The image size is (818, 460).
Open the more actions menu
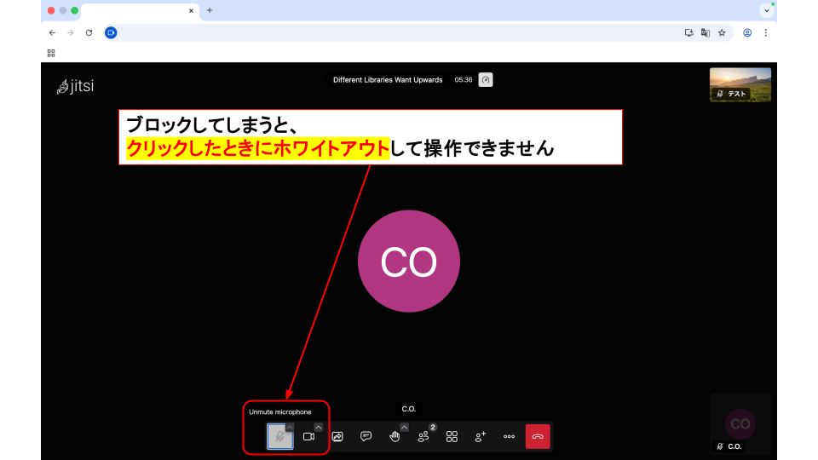point(509,436)
